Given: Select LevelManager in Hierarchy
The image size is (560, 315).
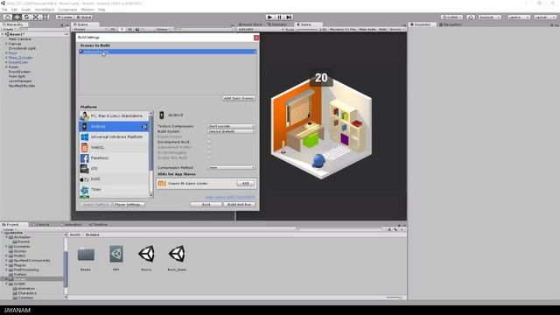Looking at the screenshot, I should pyautogui.click(x=20, y=81).
